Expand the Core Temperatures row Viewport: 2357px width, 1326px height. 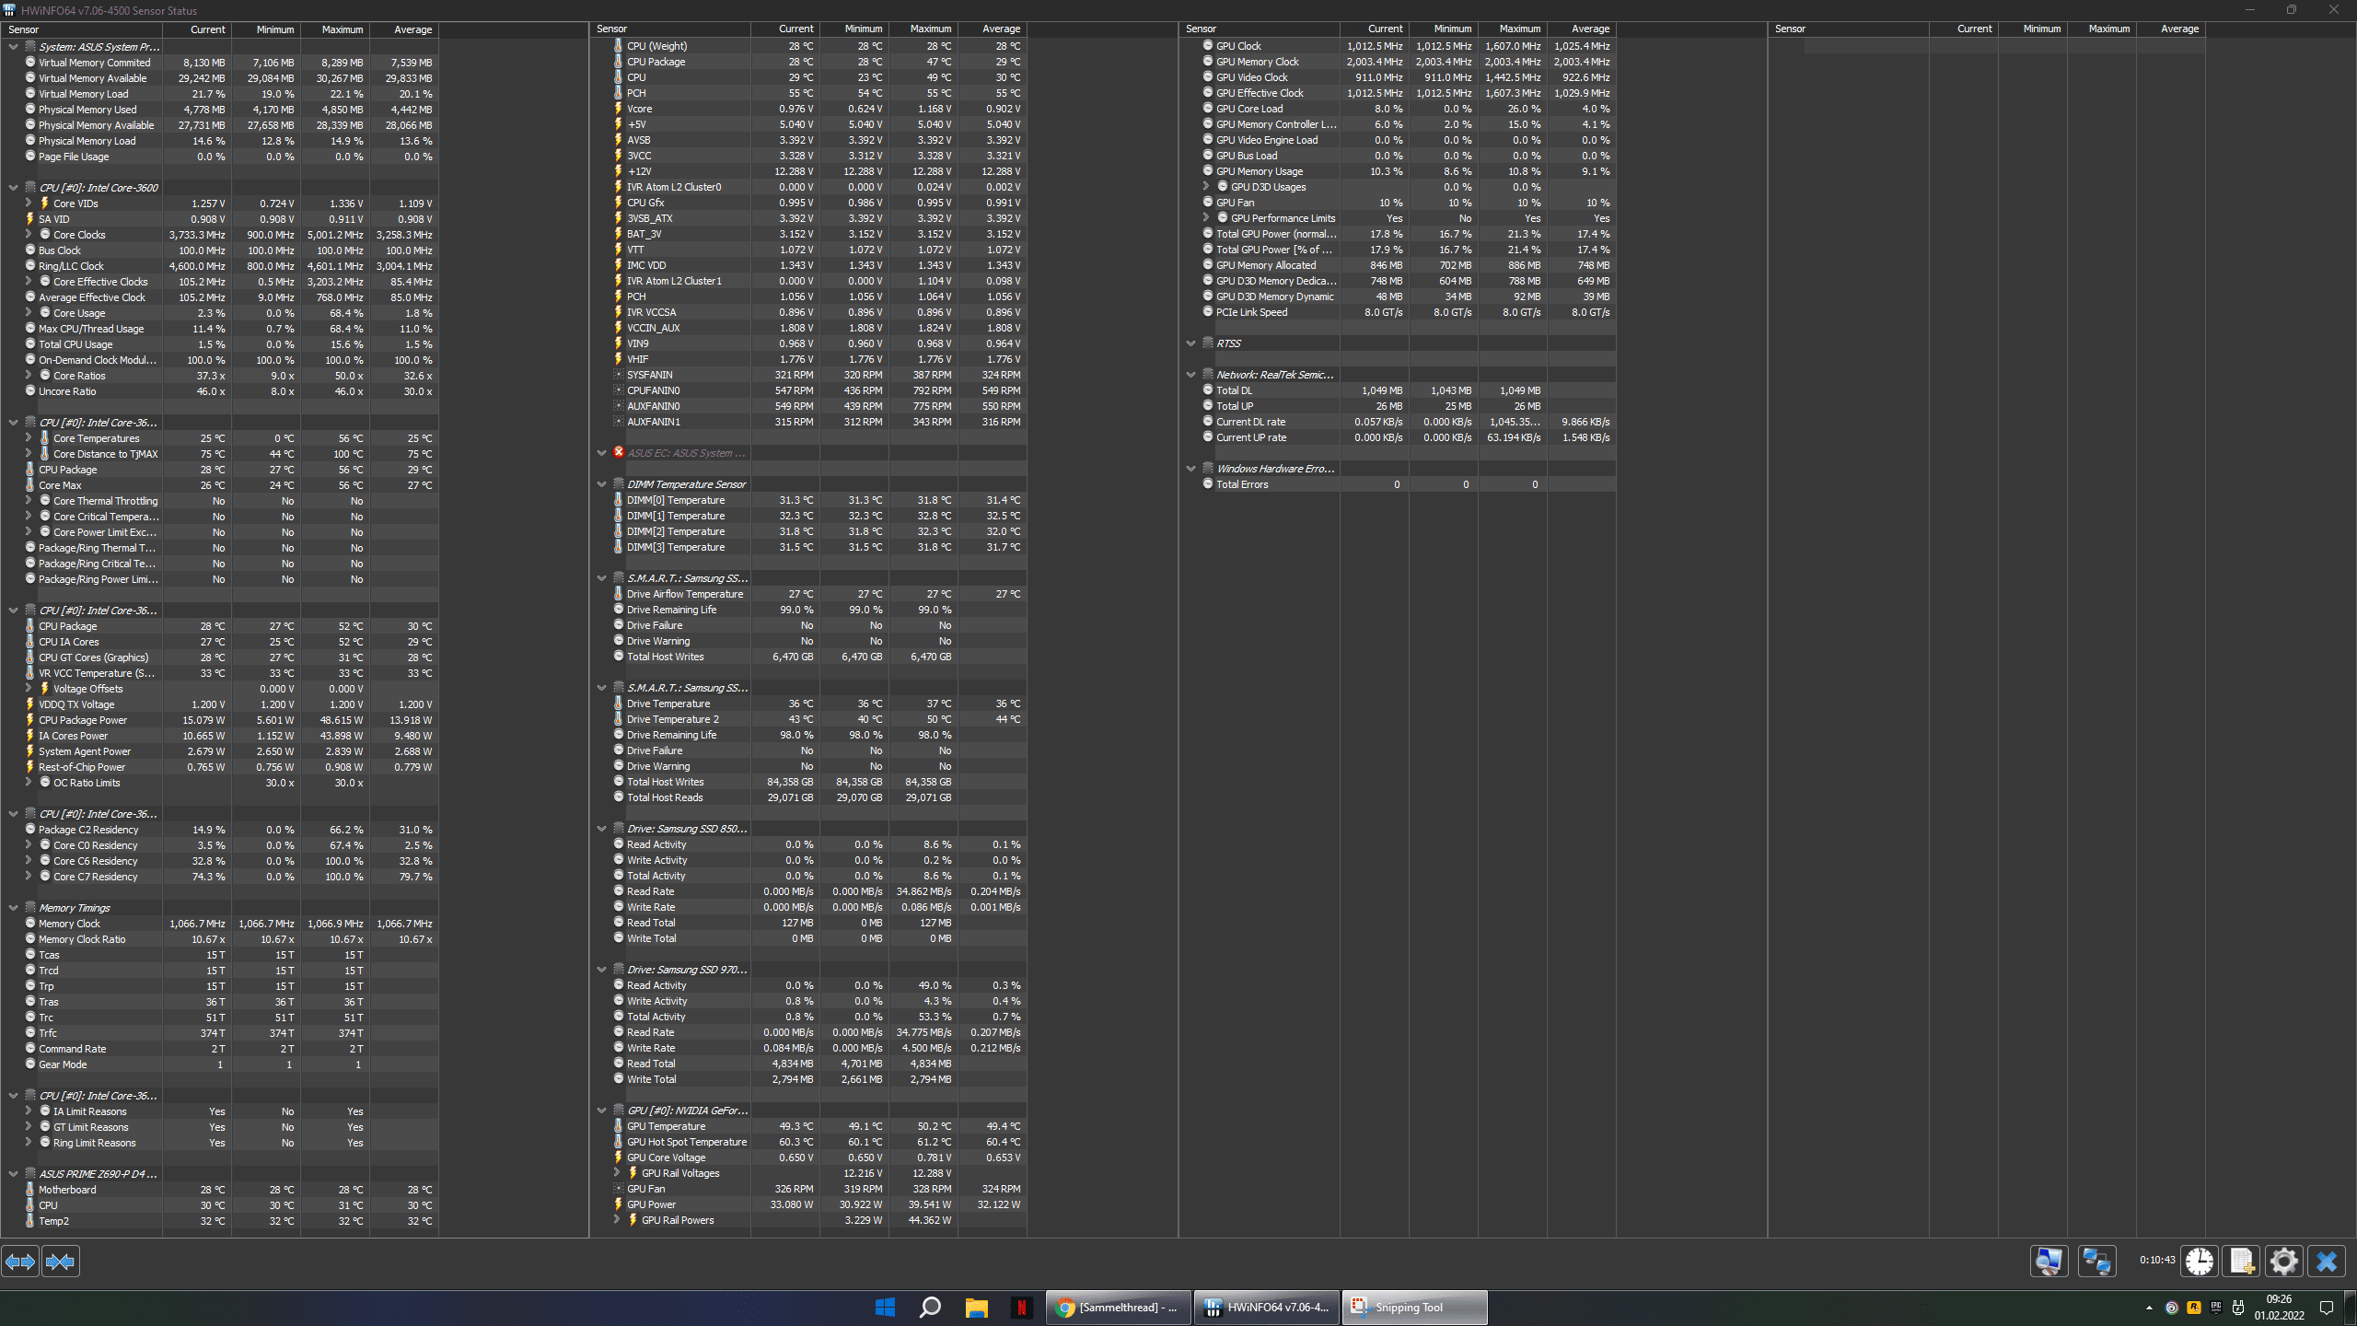pos(29,438)
